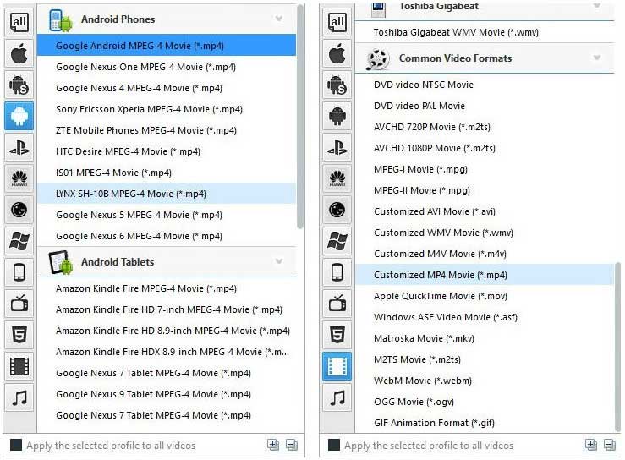
Task: Open TV category in left panel
Action: tap(19, 304)
